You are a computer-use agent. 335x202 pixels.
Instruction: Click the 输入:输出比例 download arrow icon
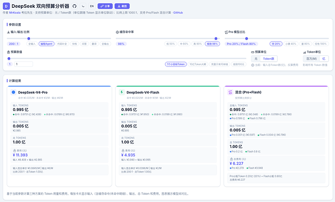point(9,32)
